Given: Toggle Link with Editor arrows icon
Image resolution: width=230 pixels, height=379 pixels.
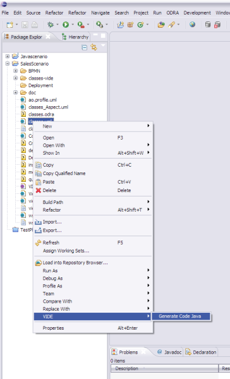Looking at the screenshot, I should (x=94, y=47).
